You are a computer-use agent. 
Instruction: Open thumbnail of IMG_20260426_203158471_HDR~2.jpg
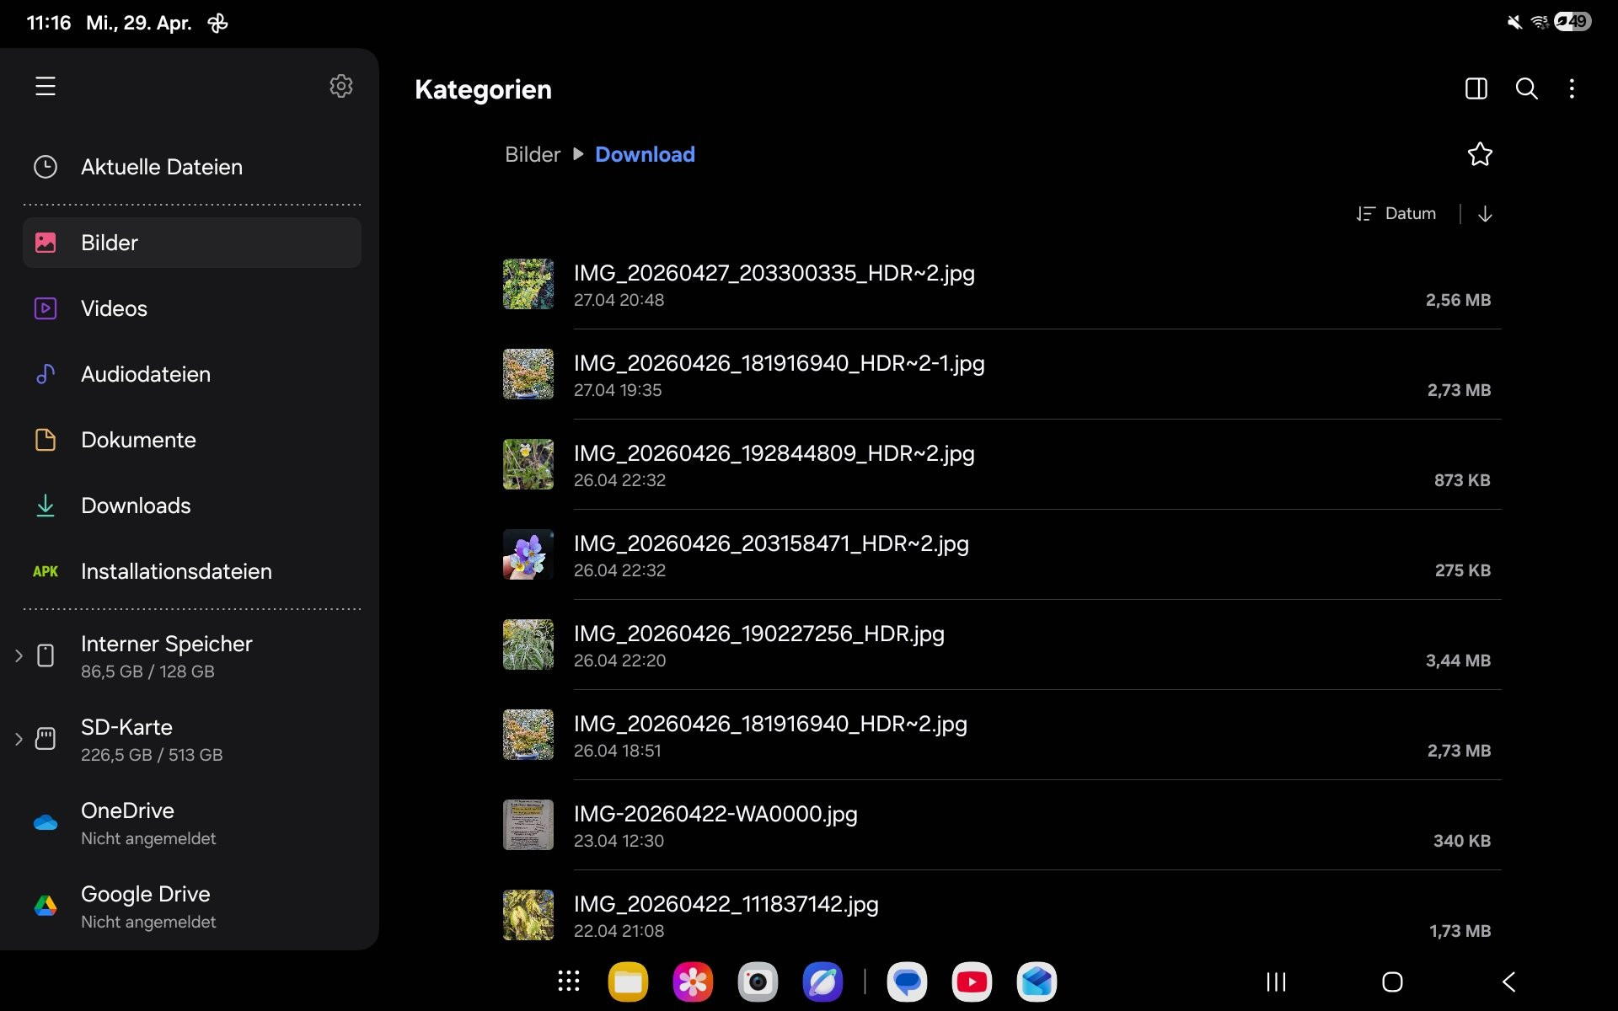pyautogui.click(x=528, y=554)
